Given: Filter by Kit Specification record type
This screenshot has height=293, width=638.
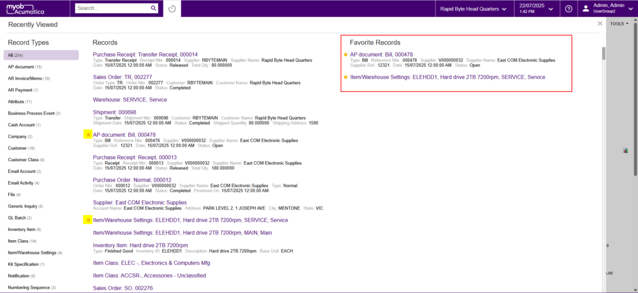Looking at the screenshot, I should point(26,264).
